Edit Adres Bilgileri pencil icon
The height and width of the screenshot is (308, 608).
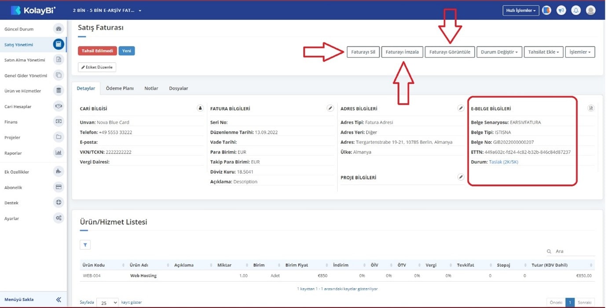point(461,108)
